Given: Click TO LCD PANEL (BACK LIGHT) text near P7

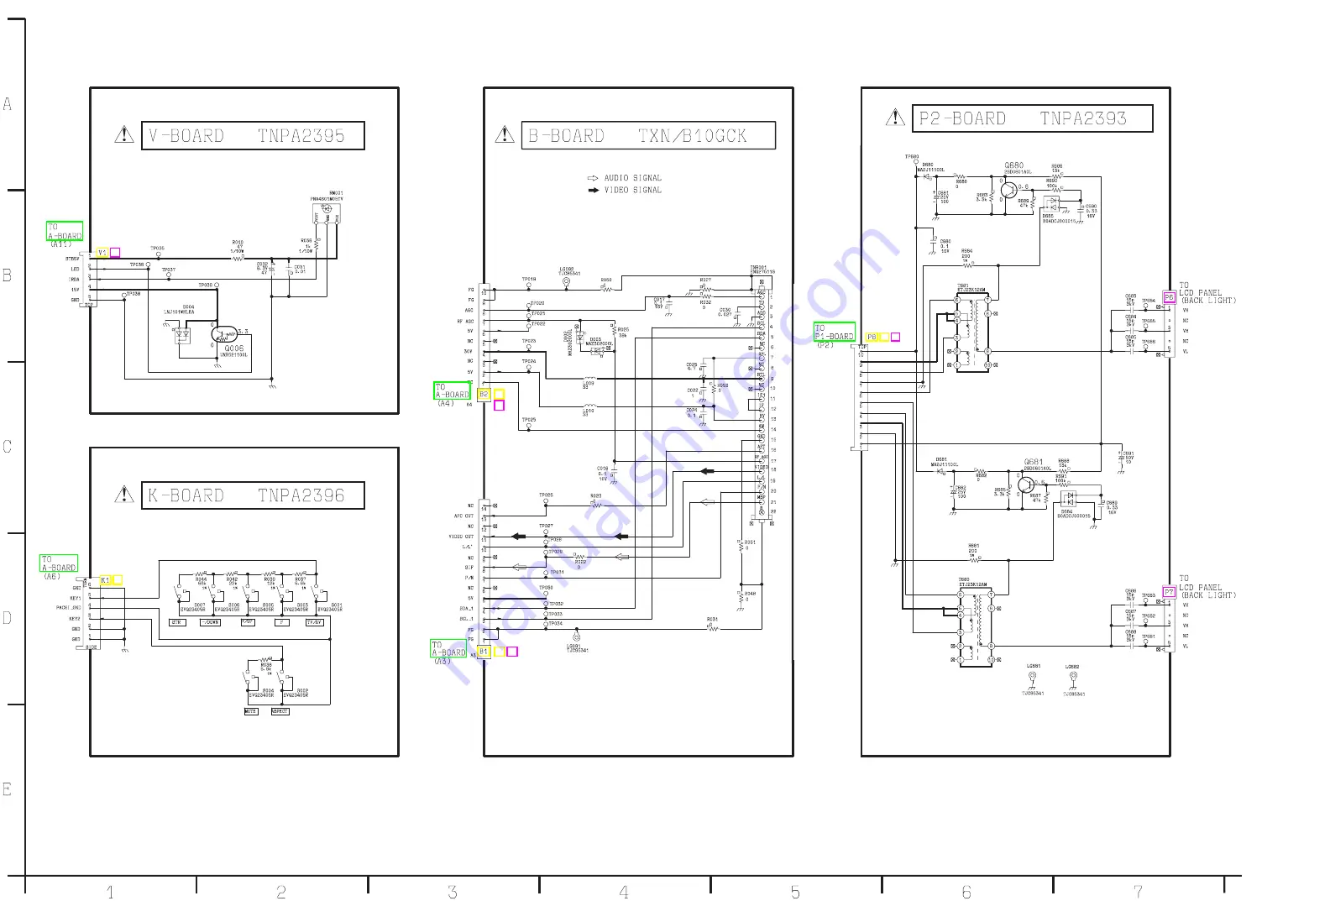Looking at the screenshot, I should (x=1207, y=588).
